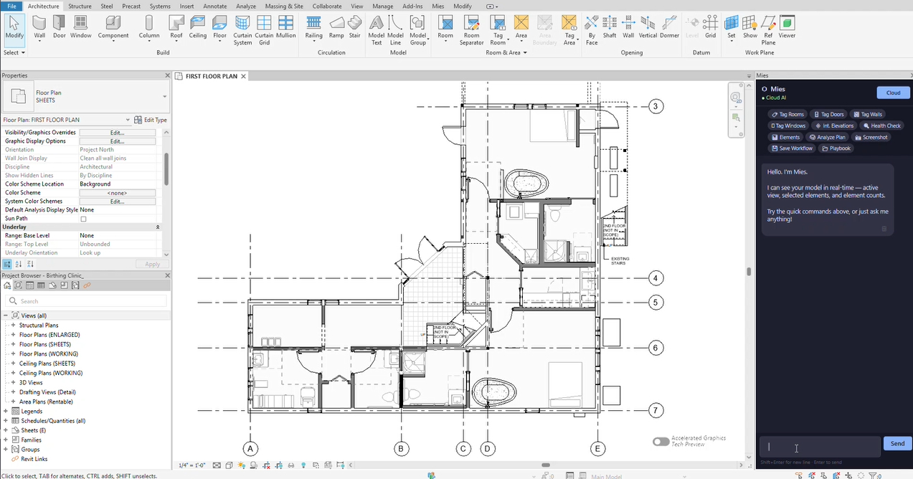Click the Door tool icon
The image size is (913, 479).
(x=59, y=26)
